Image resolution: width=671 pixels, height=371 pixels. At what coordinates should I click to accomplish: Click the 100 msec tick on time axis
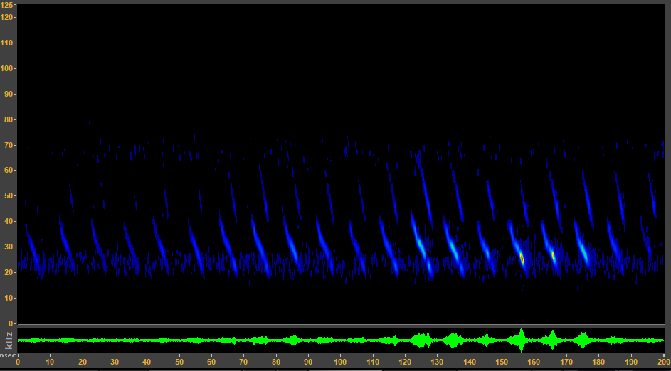(x=341, y=362)
